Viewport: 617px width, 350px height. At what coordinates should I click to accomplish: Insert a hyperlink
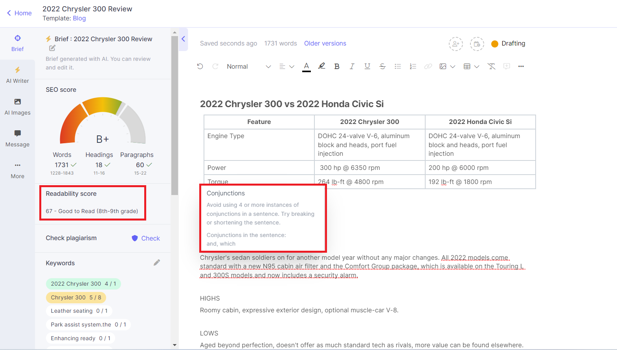click(428, 66)
